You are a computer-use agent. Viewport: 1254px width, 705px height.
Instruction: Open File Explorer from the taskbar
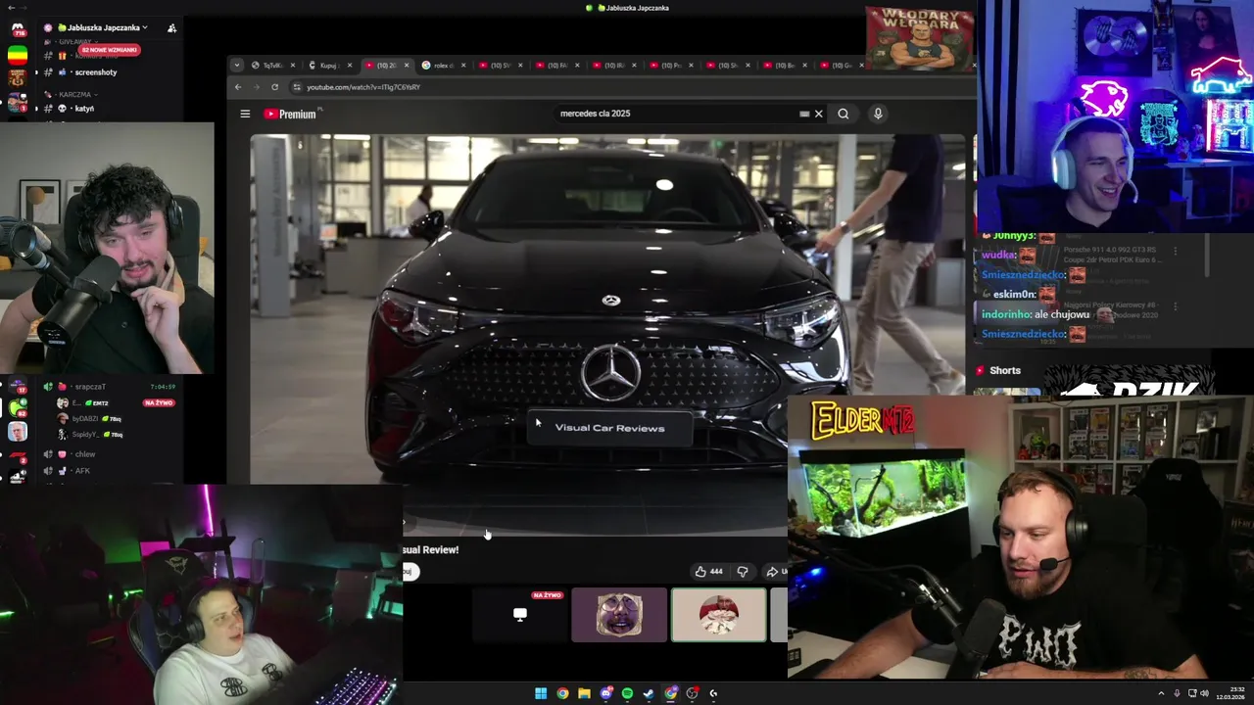point(584,693)
